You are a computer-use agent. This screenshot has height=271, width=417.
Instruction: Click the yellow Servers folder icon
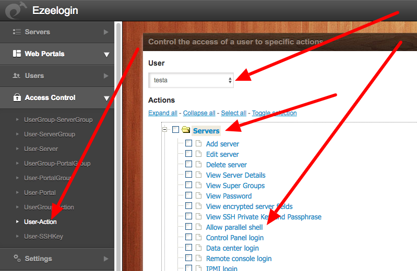point(186,130)
